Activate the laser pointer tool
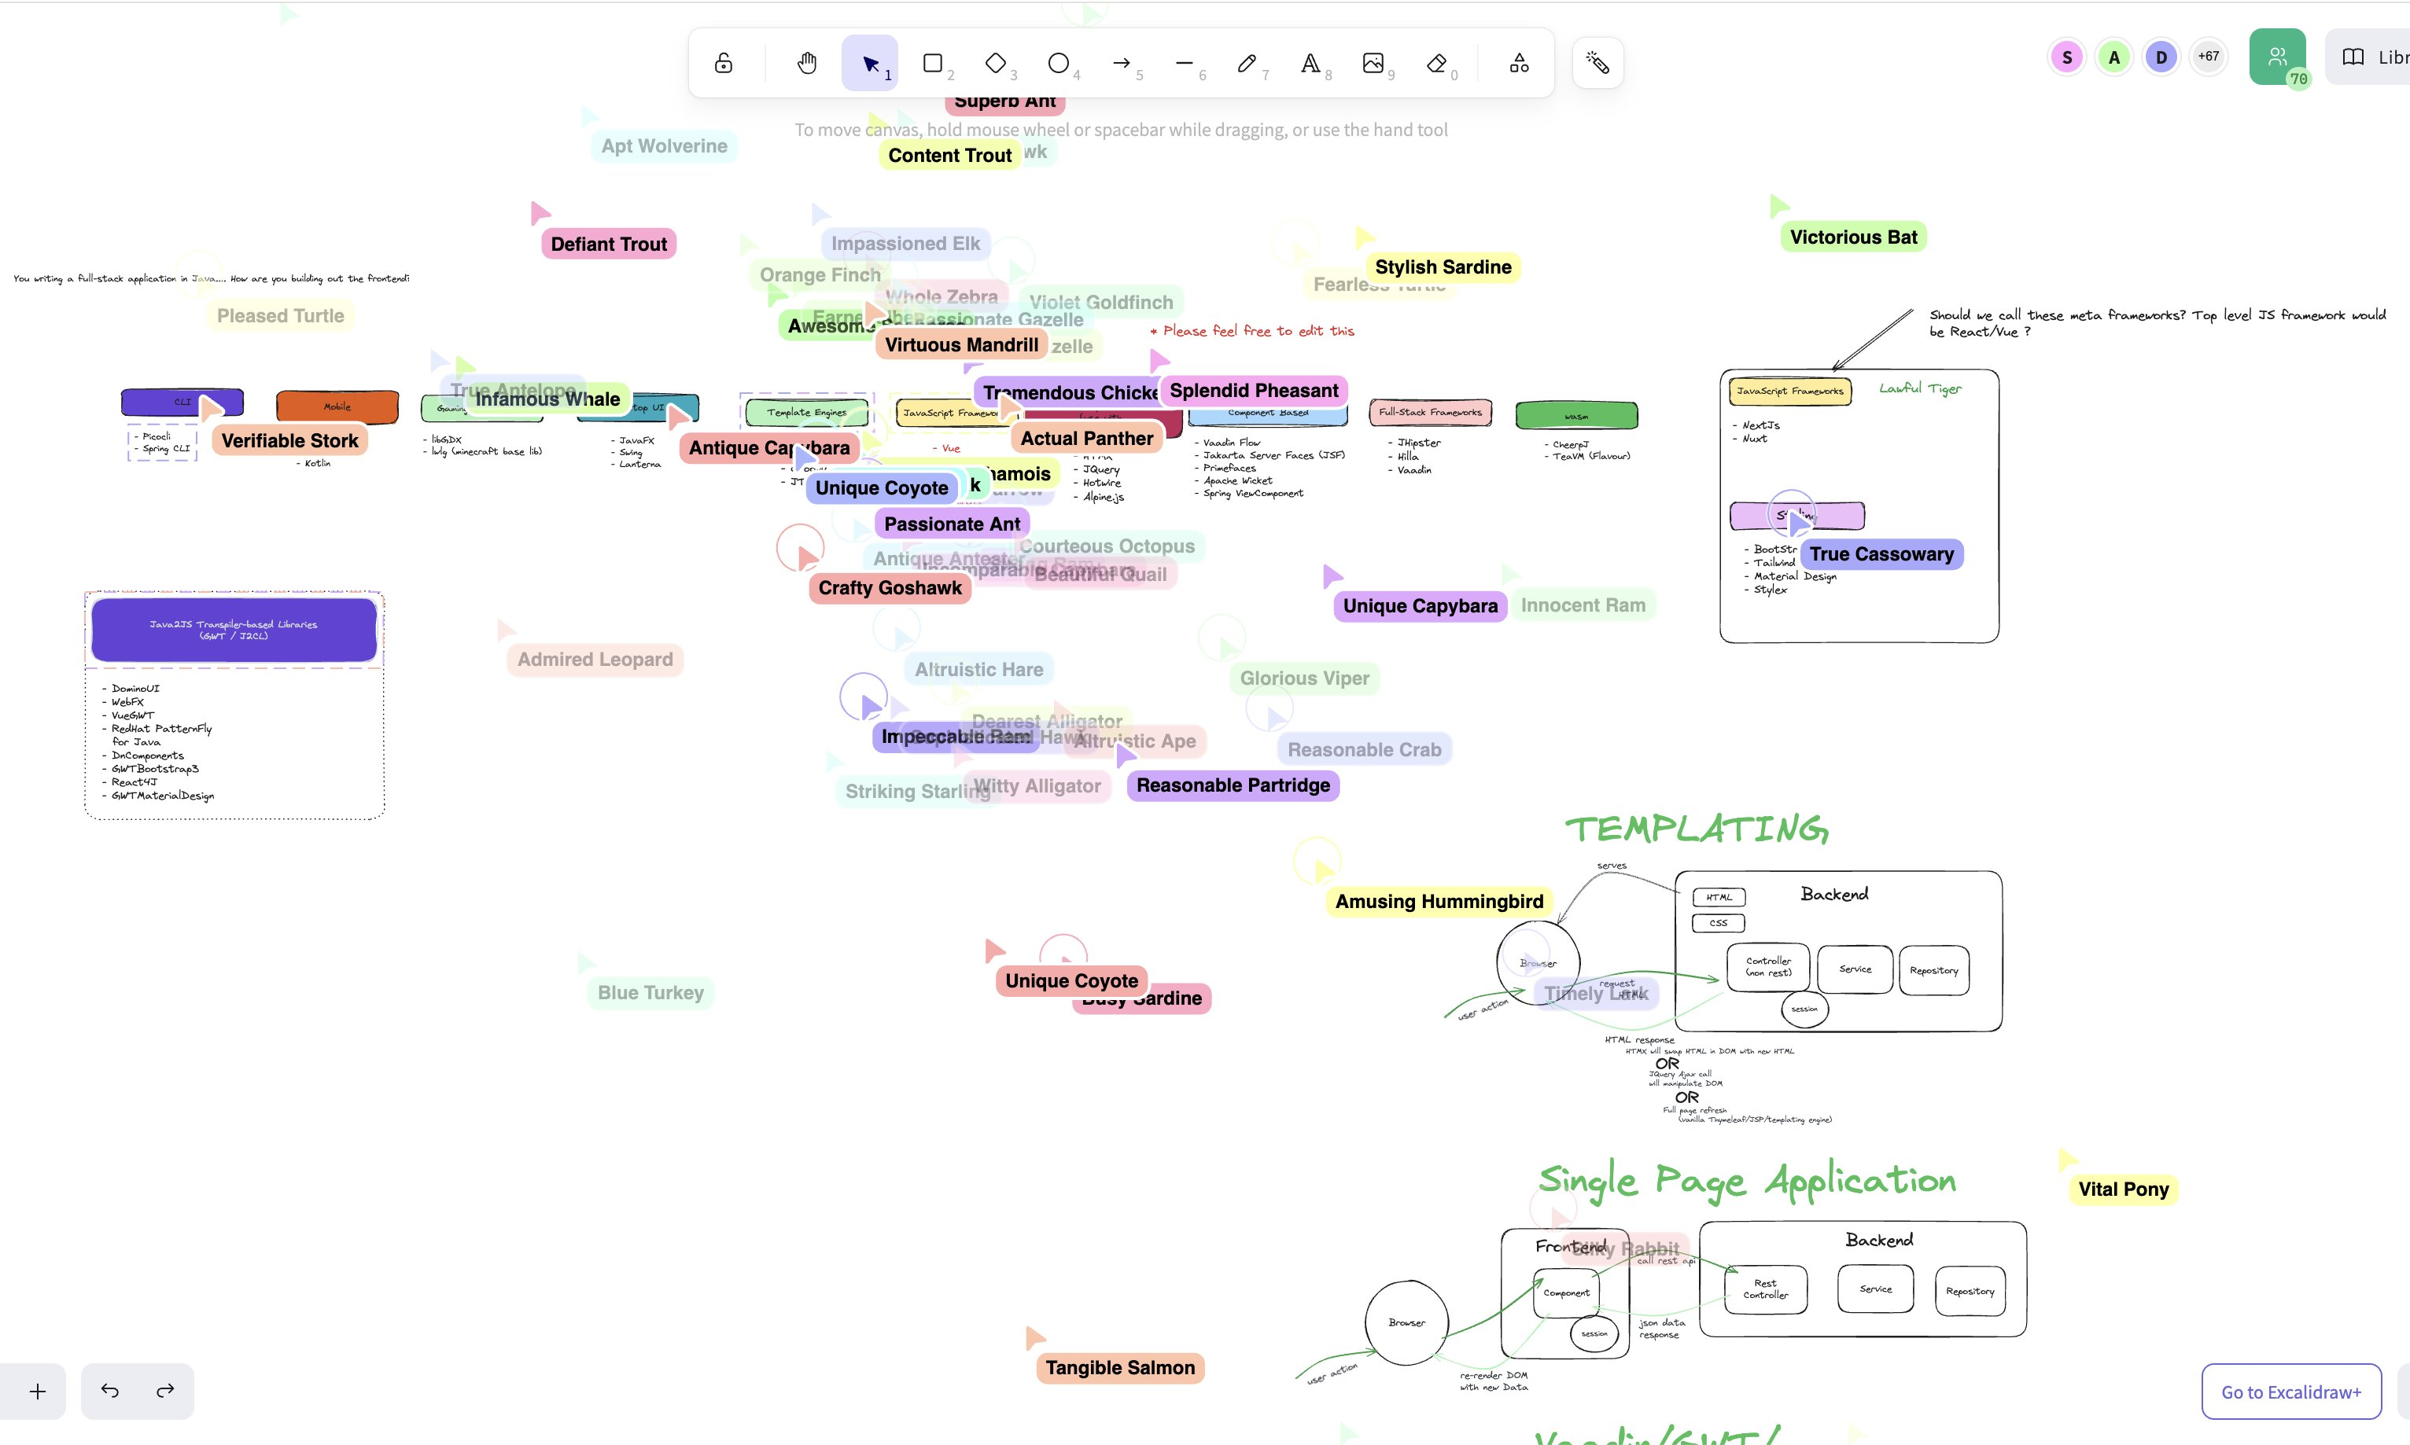 click(1597, 64)
